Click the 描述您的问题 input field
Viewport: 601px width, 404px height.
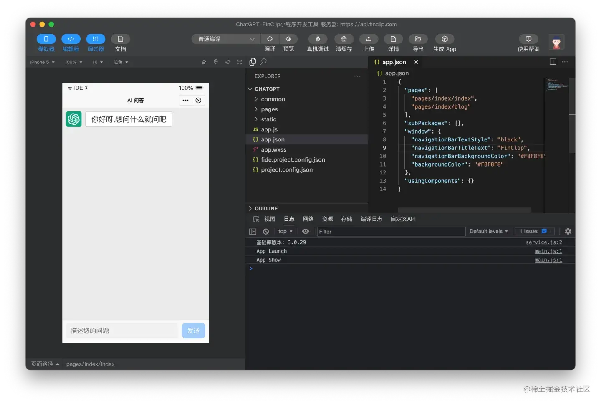[x=122, y=331]
